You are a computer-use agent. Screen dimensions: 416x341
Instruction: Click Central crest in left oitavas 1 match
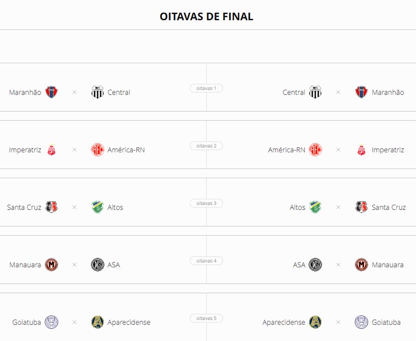coord(98,92)
